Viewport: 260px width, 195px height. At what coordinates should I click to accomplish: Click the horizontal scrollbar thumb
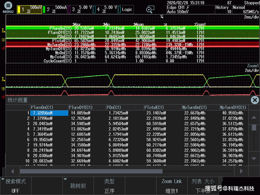91,171
